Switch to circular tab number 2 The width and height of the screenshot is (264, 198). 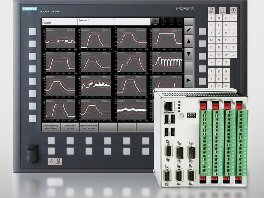point(163,21)
